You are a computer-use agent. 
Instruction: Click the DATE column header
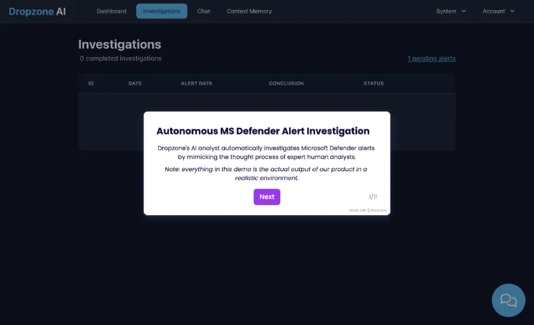135,83
